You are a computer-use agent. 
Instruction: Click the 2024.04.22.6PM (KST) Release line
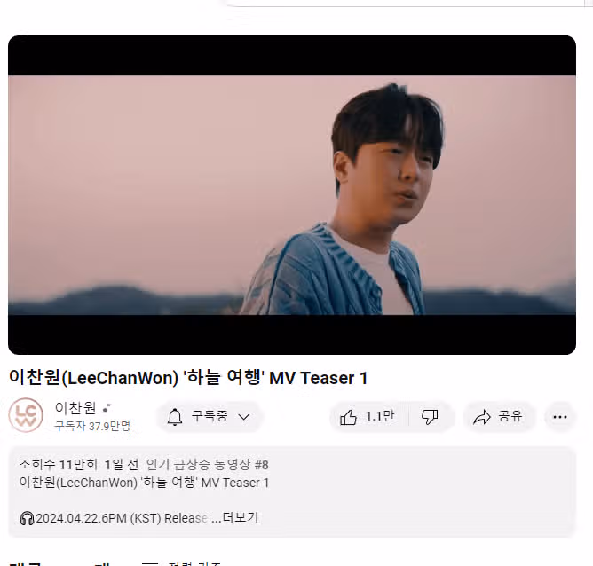(122, 518)
